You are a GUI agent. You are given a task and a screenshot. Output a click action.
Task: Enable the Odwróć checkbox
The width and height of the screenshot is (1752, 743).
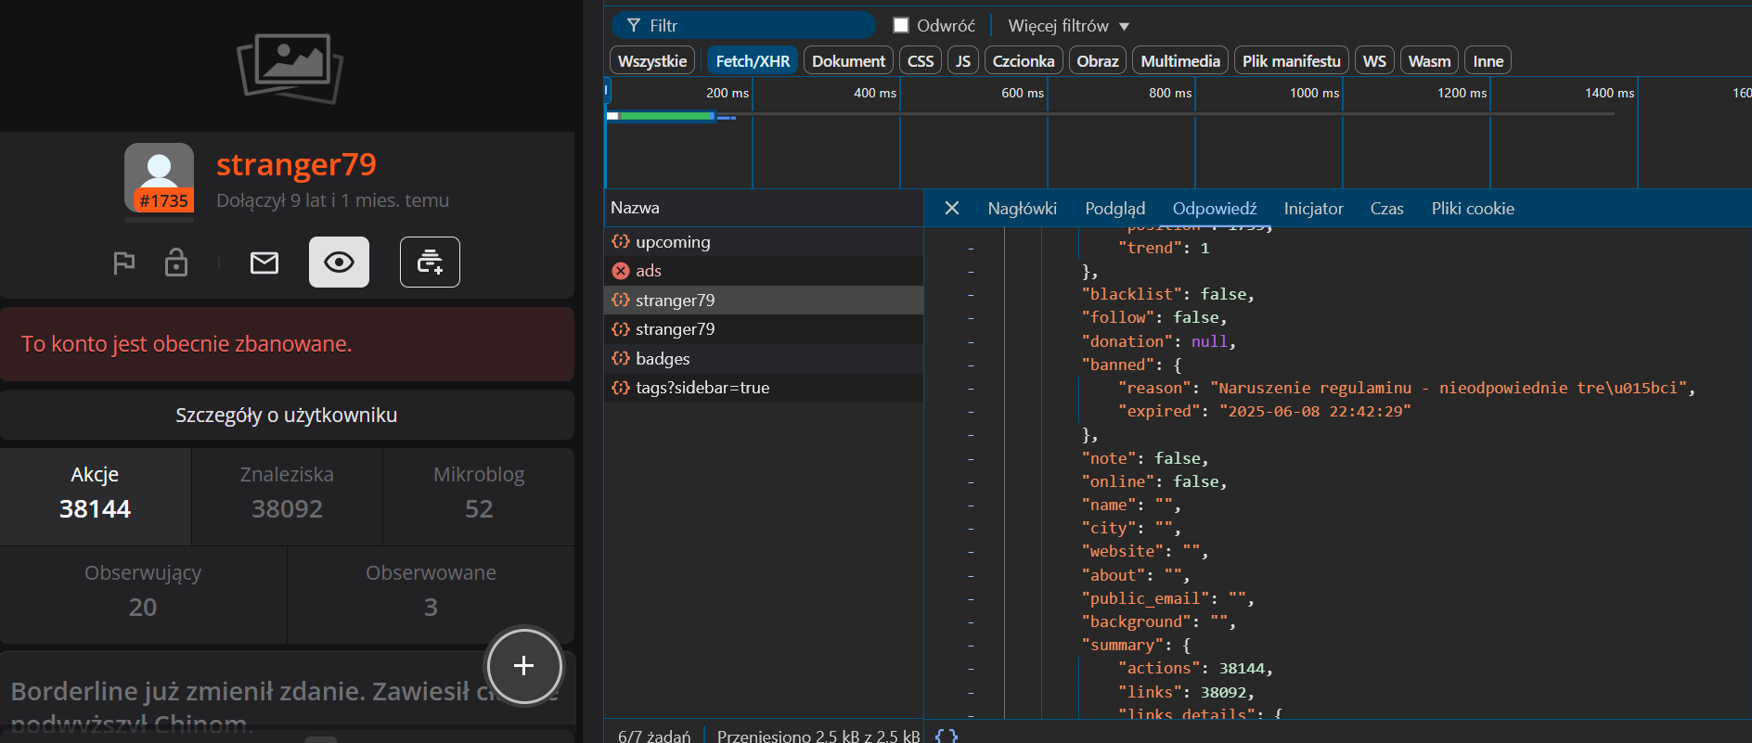point(901,26)
